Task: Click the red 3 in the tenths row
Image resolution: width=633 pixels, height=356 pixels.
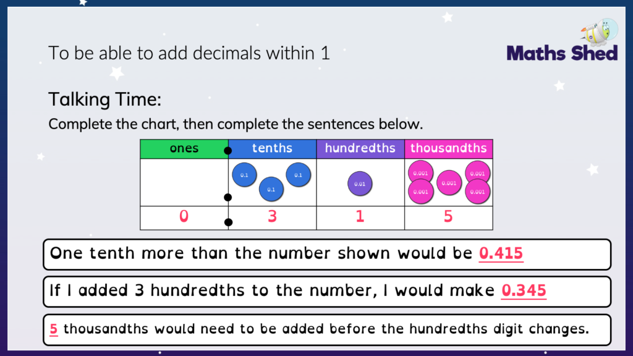Action: tap(272, 217)
